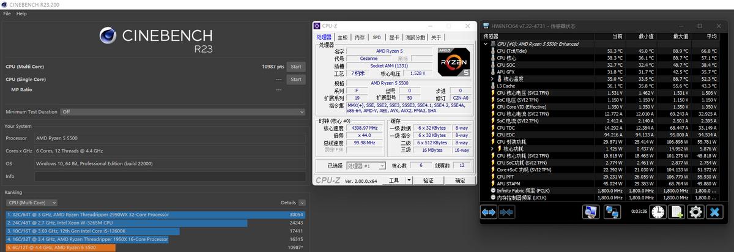This screenshot has height=252, width=734.
Task: Reset the HWiNFO clock timer icon
Action: [658, 212]
